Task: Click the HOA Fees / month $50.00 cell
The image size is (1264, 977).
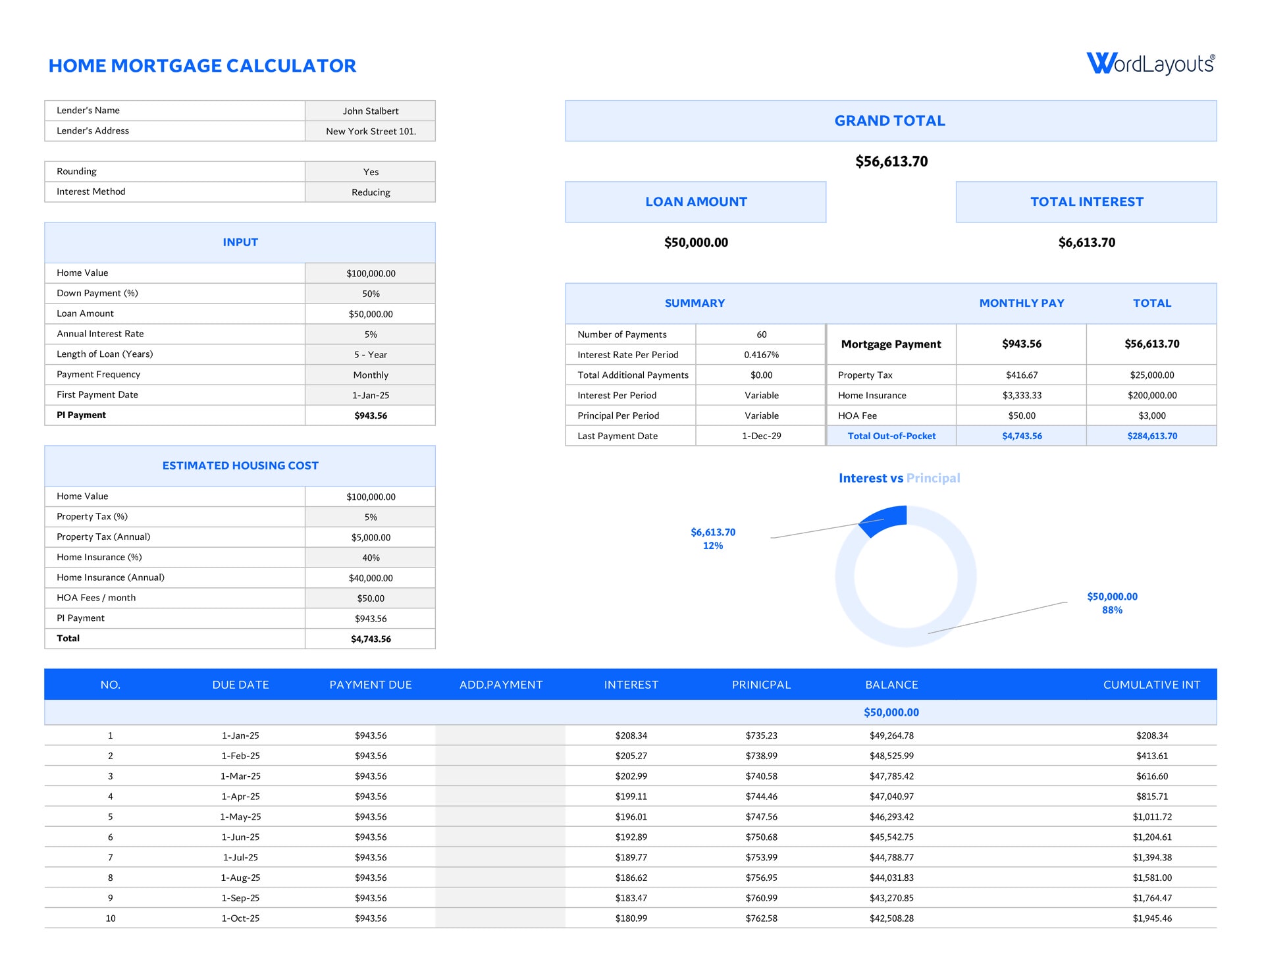Action: click(x=370, y=598)
